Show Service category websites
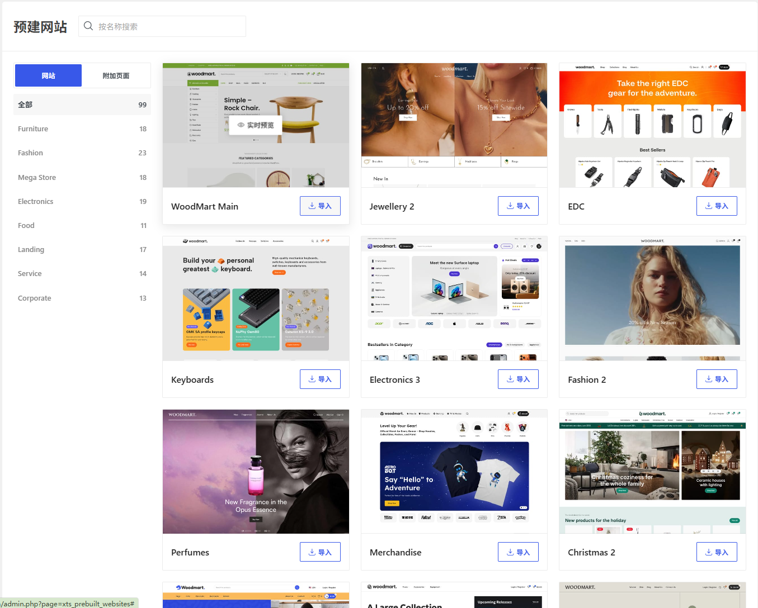Image resolution: width=758 pixels, height=608 pixels. click(82, 274)
